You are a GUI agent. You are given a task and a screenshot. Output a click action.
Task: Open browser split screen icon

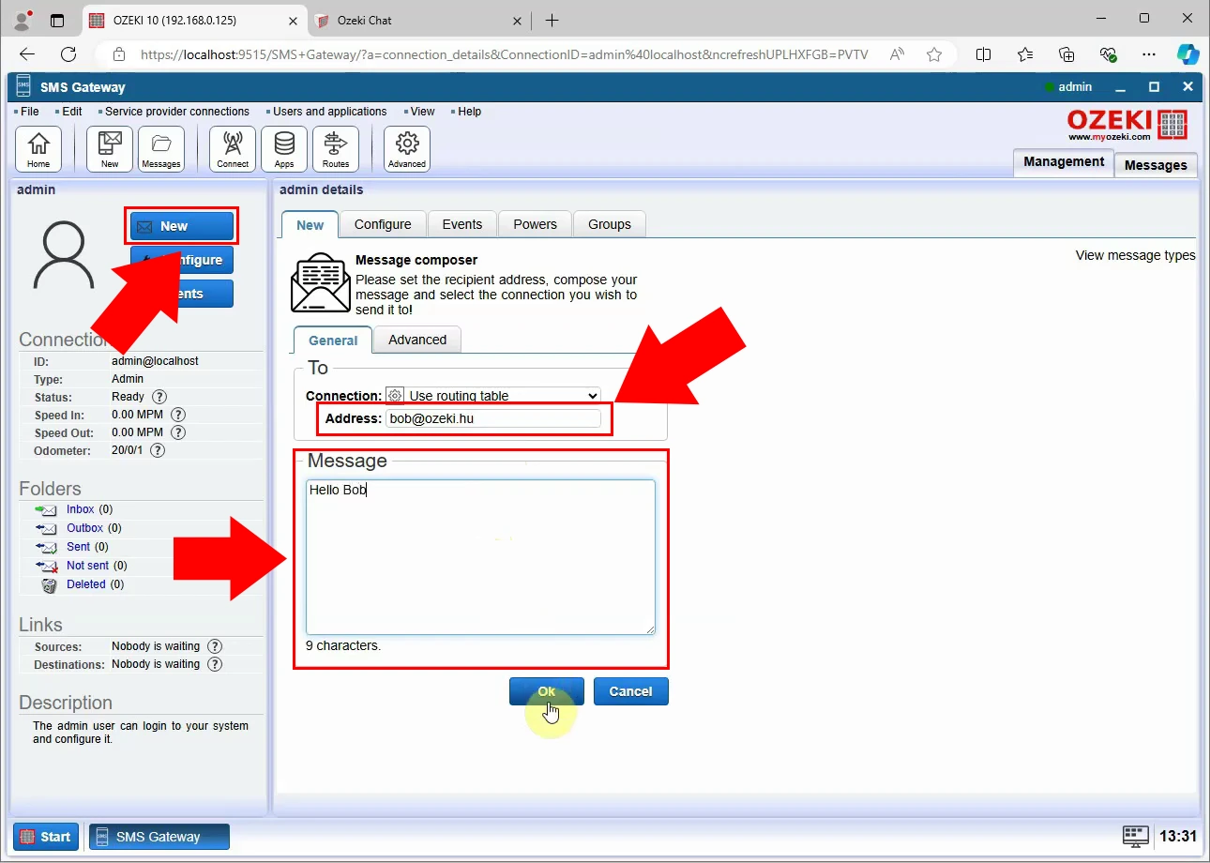click(x=983, y=54)
